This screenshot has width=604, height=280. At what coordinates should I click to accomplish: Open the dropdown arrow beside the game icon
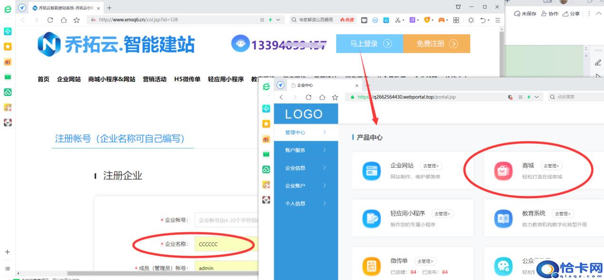click(447, 20)
